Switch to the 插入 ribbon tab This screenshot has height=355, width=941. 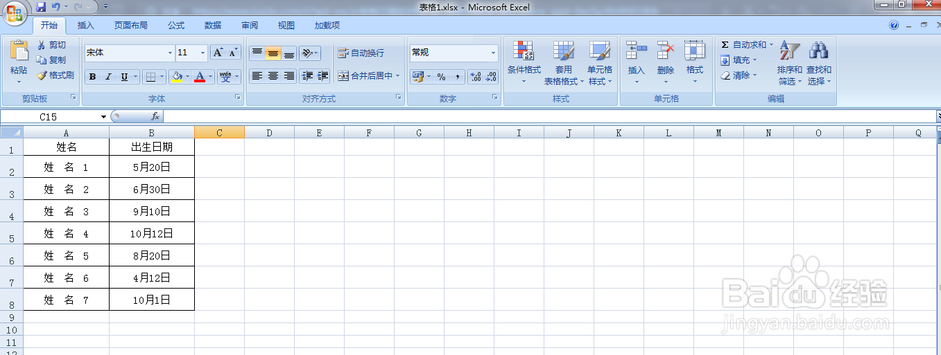coord(86,26)
